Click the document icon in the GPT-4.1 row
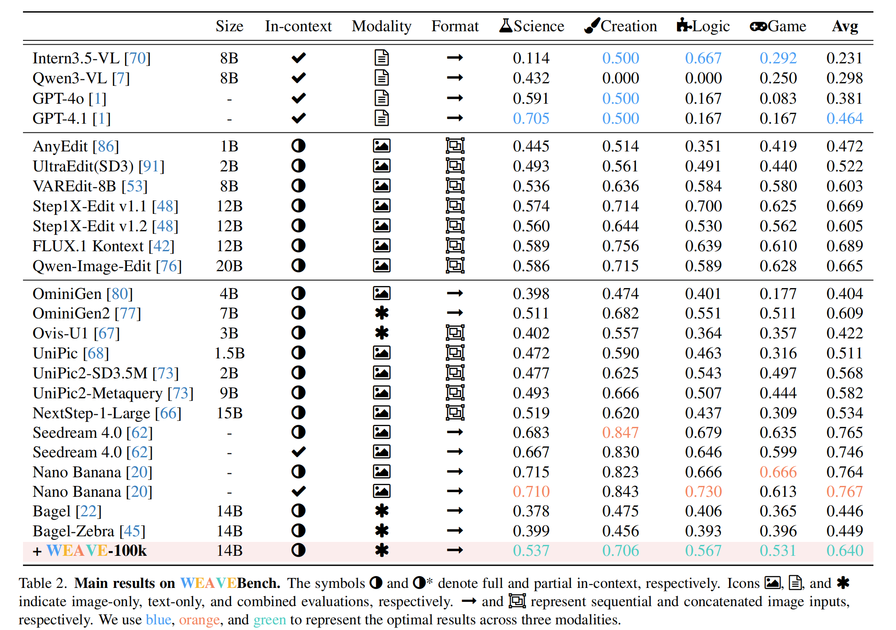 click(x=382, y=118)
